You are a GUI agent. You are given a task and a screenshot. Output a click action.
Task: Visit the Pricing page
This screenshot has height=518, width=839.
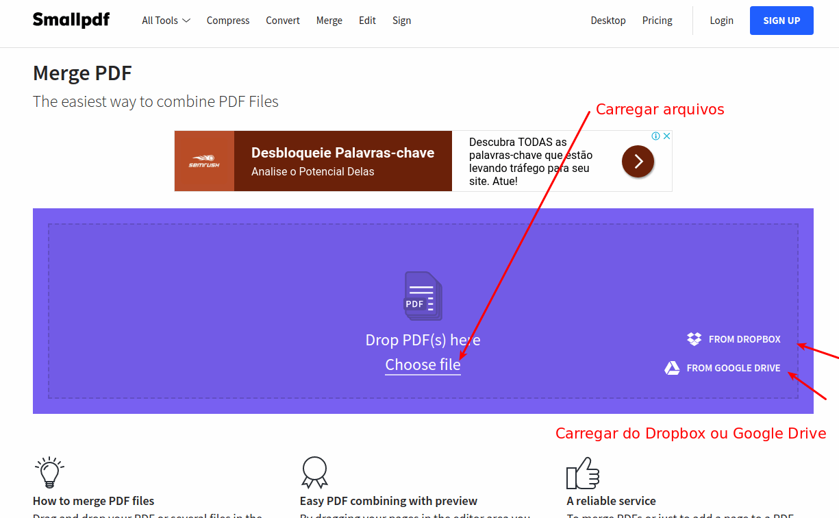pos(658,21)
